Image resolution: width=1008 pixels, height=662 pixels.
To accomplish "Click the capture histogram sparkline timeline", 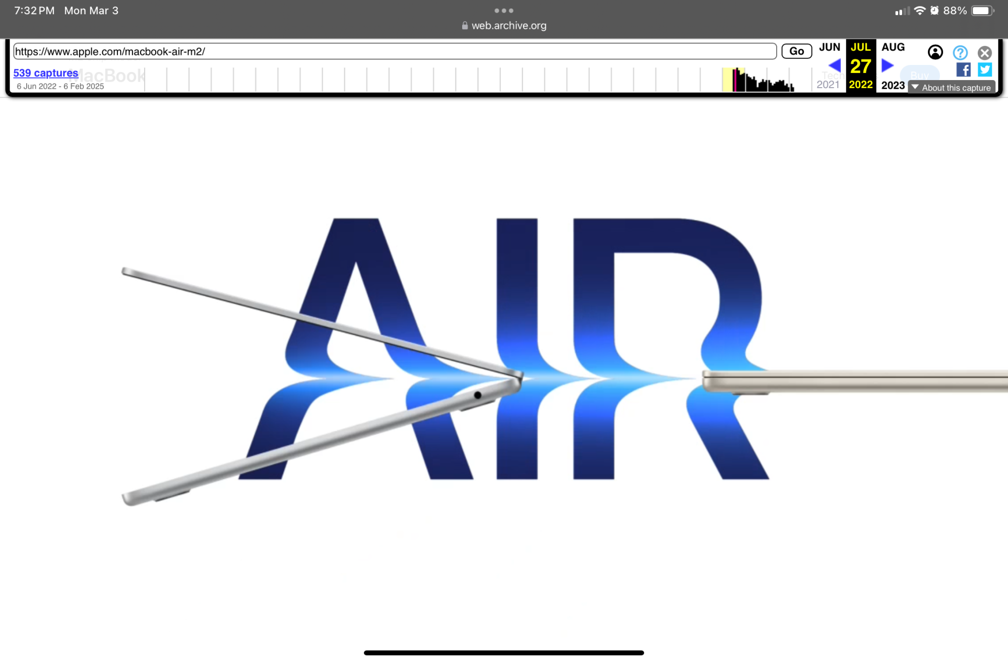I will [x=758, y=81].
